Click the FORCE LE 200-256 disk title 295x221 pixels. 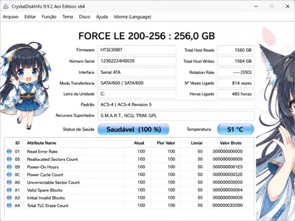point(147,36)
